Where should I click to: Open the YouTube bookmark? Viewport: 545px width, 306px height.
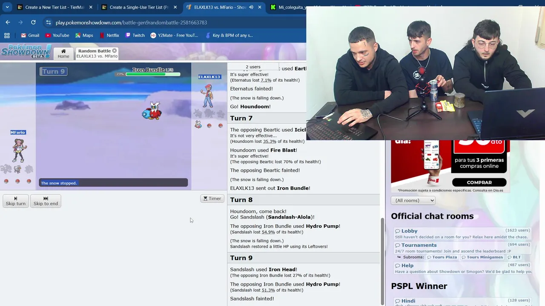pyautogui.click(x=57, y=35)
